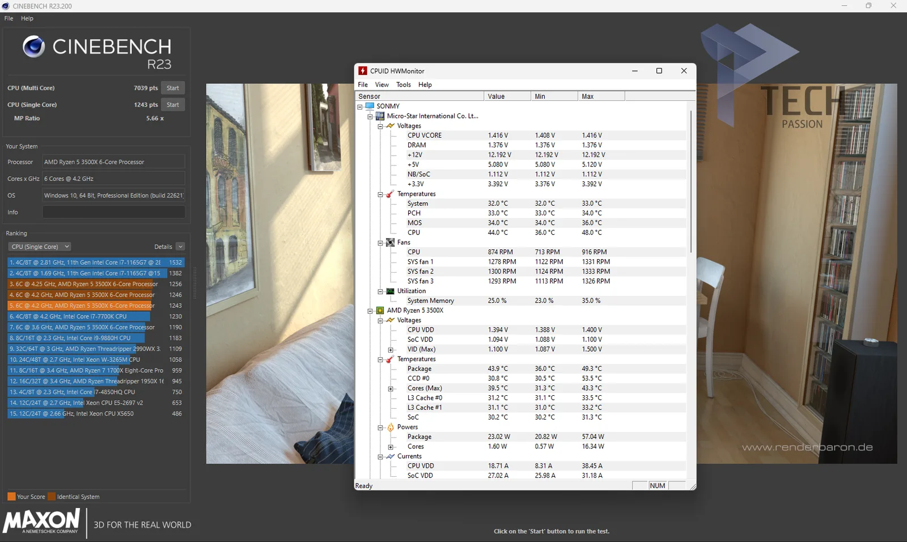Expand the Cores power entry
This screenshot has height=542, width=907.
point(391,447)
